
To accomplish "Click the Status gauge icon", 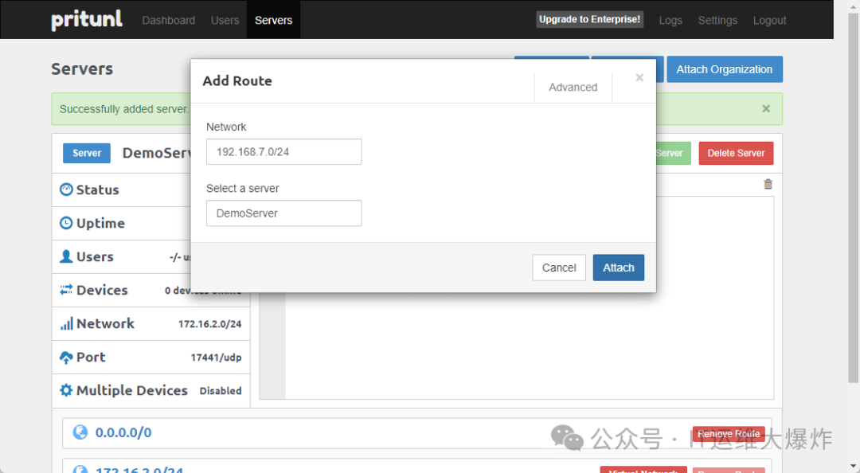I will tap(66, 190).
